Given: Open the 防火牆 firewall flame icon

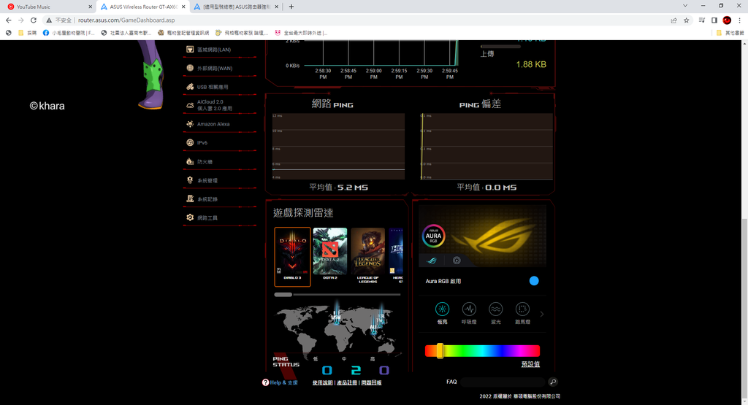Looking at the screenshot, I should click(x=190, y=161).
